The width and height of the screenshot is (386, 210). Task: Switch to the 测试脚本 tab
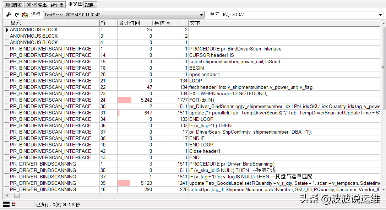pyautogui.click(x=13, y=5)
